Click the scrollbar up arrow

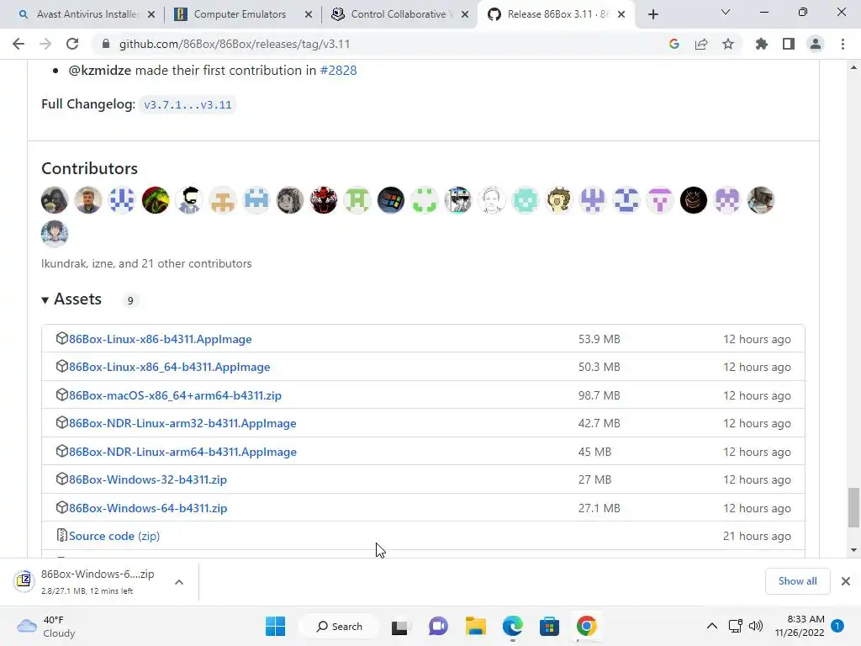tap(853, 67)
